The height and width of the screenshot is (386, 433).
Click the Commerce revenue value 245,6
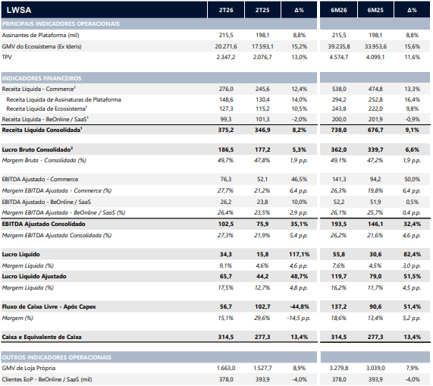(x=262, y=89)
